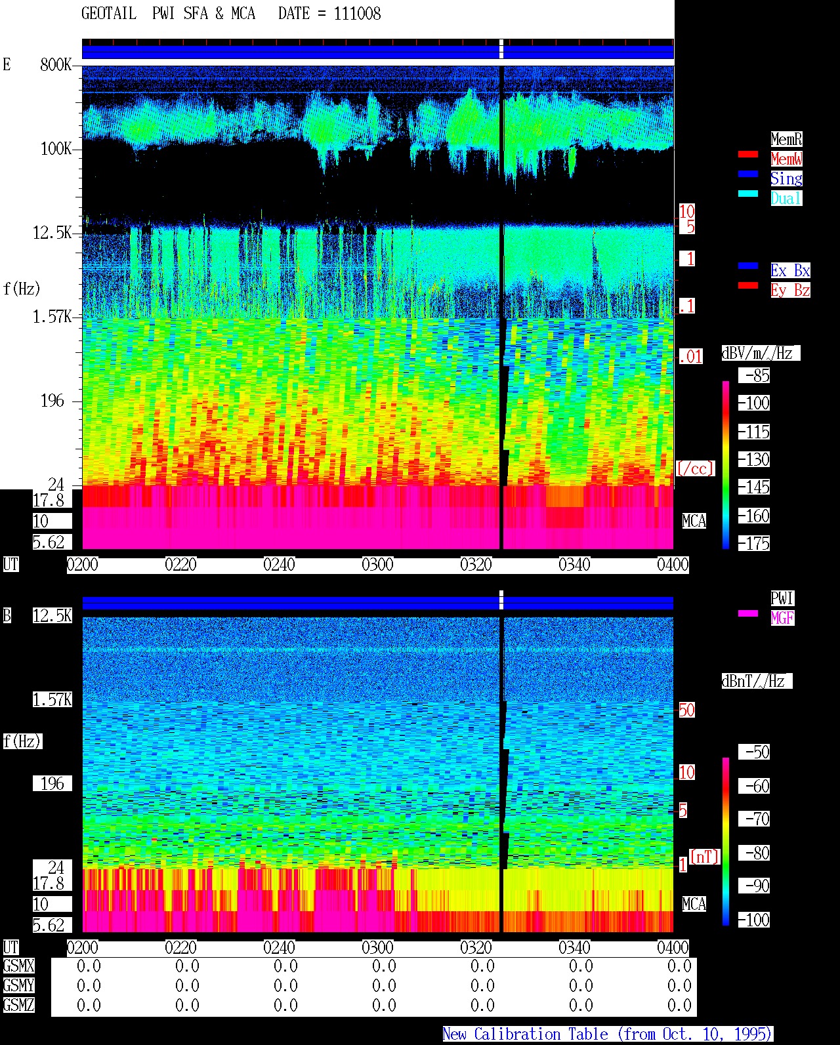Click the cyan Dual legend swatch

pyautogui.click(x=747, y=194)
